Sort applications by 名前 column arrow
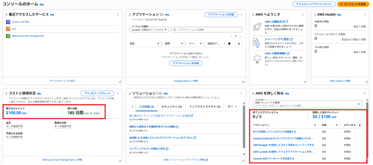The width and height of the screenshot is (373, 165). pos(158,44)
